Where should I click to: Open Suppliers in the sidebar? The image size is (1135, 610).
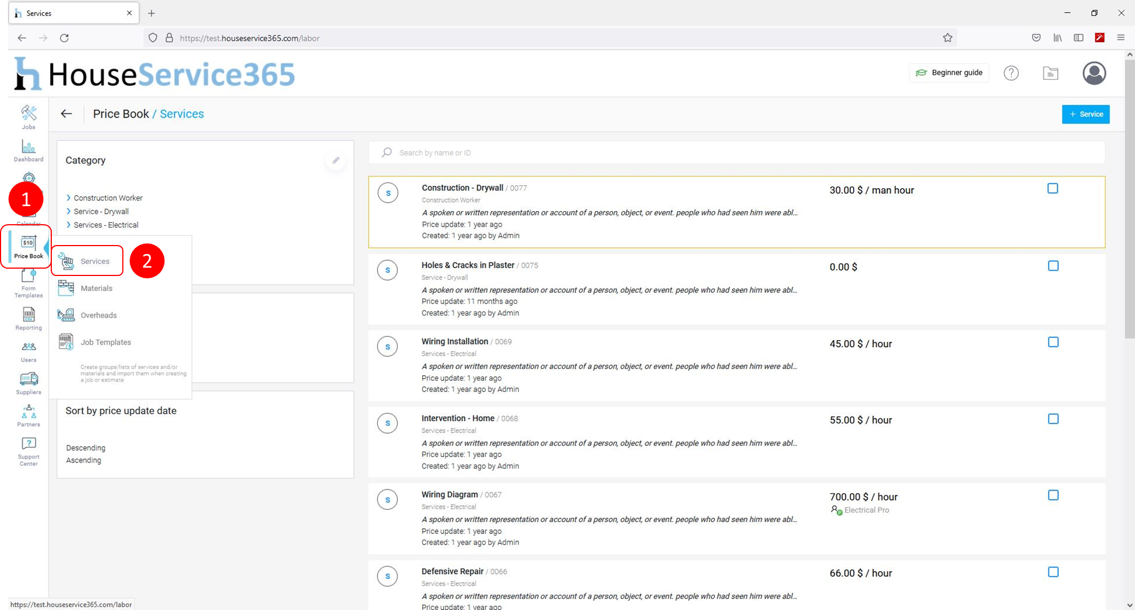coord(28,384)
